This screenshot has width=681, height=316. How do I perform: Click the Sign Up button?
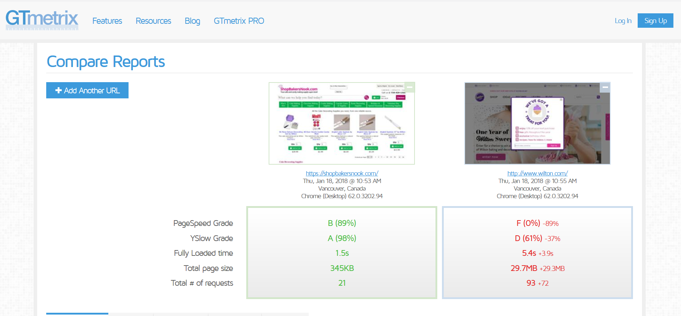coord(655,21)
